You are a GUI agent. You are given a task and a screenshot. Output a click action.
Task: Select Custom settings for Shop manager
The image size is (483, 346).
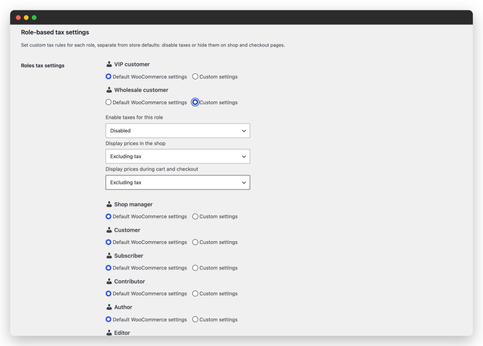[195, 216]
